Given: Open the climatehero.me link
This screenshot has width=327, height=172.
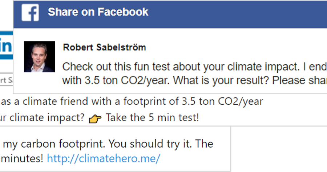Looking at the screenshot, I should 104,159.
